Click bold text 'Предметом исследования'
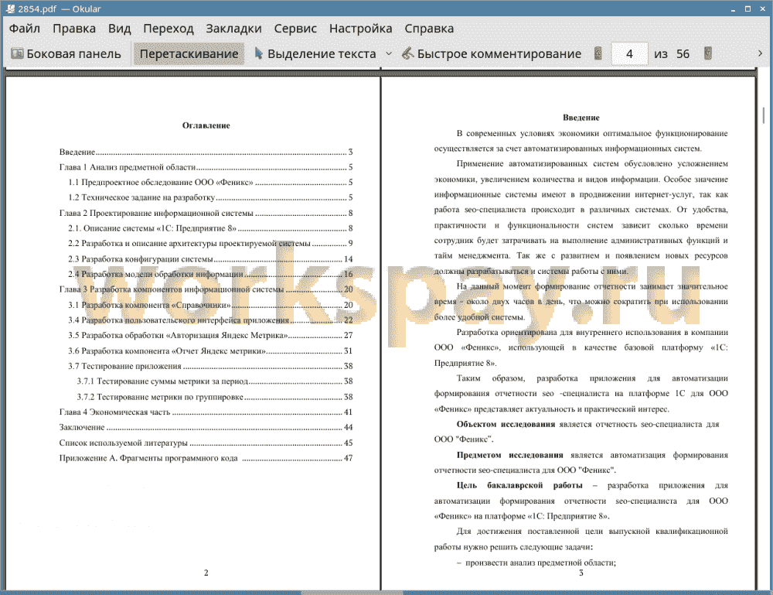 click(509, 455)
